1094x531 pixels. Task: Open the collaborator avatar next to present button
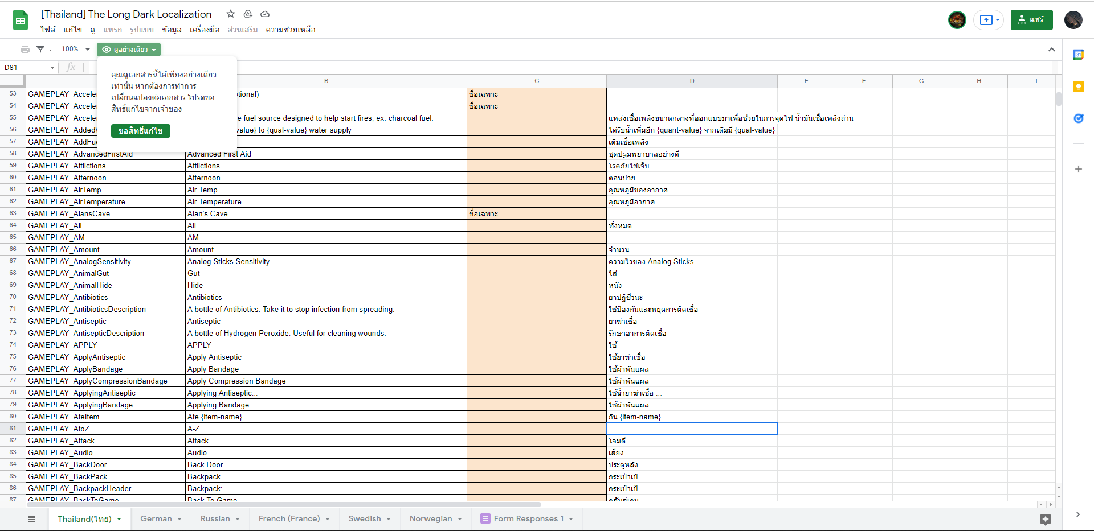click(957, 20)
